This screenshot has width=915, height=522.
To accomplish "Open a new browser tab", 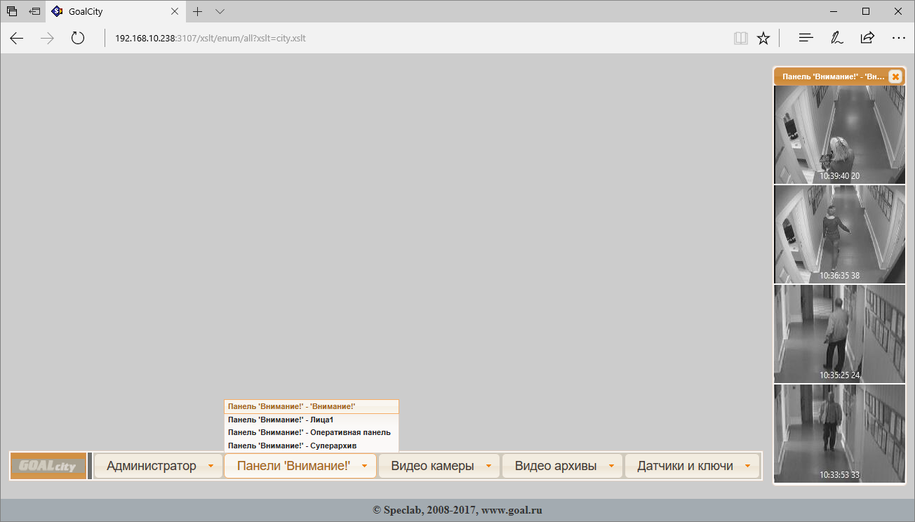I will (x=198, y=11).
